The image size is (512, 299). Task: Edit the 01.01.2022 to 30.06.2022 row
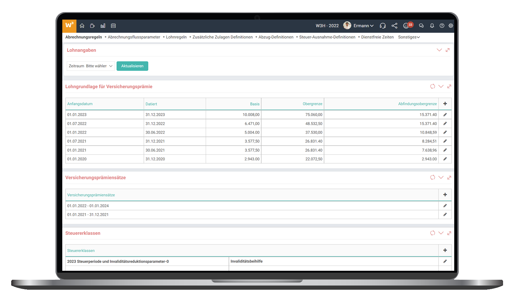pos(445,132)
